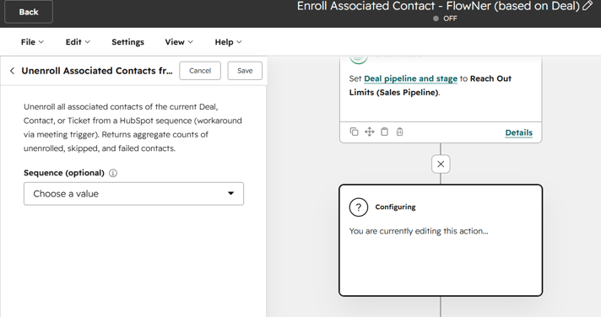Screen dimensions: 601x317
Task: Click the workflow title 'Enroll Associated Contact - FlowNer'
Action: click(x=438, y=6)
